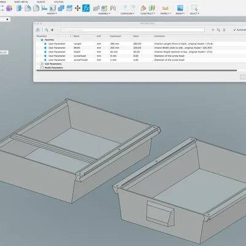Unfavorite the Depth parameter star
The image size is (246, 246).
[46, 52]
